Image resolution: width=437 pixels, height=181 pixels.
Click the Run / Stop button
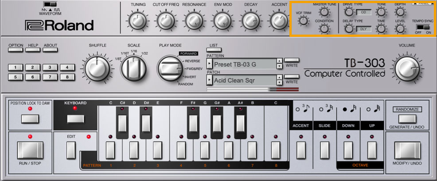[x=30, y=150]
